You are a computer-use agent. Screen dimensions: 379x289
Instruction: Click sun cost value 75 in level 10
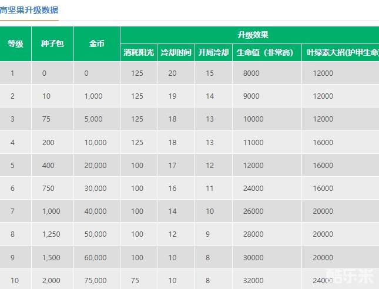[135, 281]
